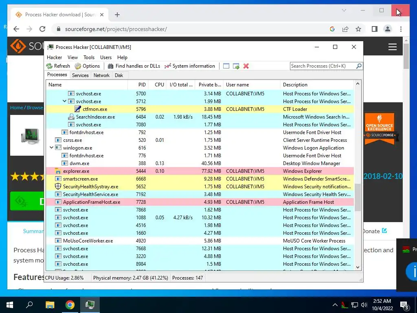Select the SearchIndexer.exe icon
Viewport: 417px width, 313px height.
[71, 117]
